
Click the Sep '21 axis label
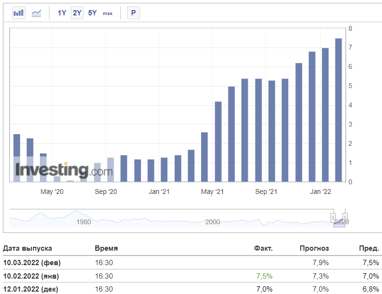[x=266, y=192]
